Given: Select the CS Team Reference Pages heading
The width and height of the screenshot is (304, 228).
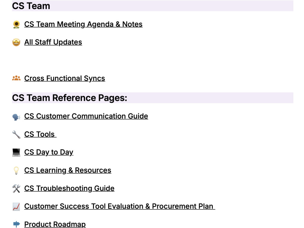Looking at the screenshot, I should [70, 98].
